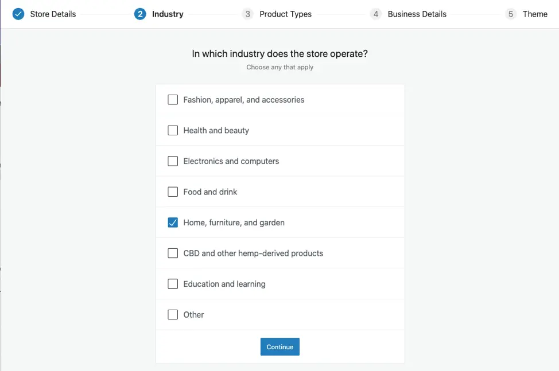Toggle the Education and learning checkbox

[173, 284]
